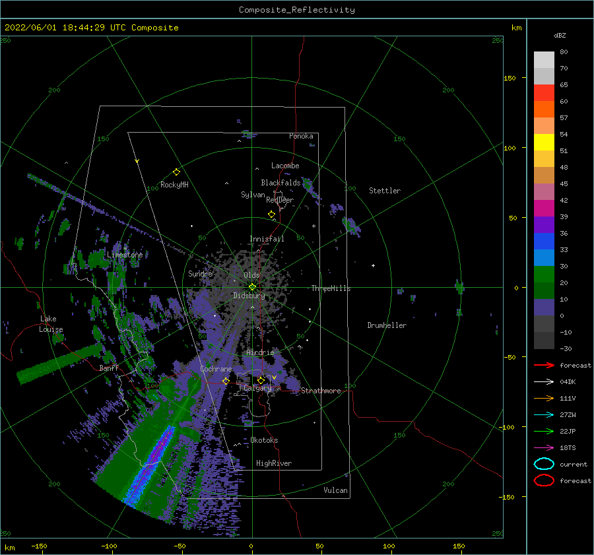Click the cyan 27ZW arrow icon

click(544, 415)
